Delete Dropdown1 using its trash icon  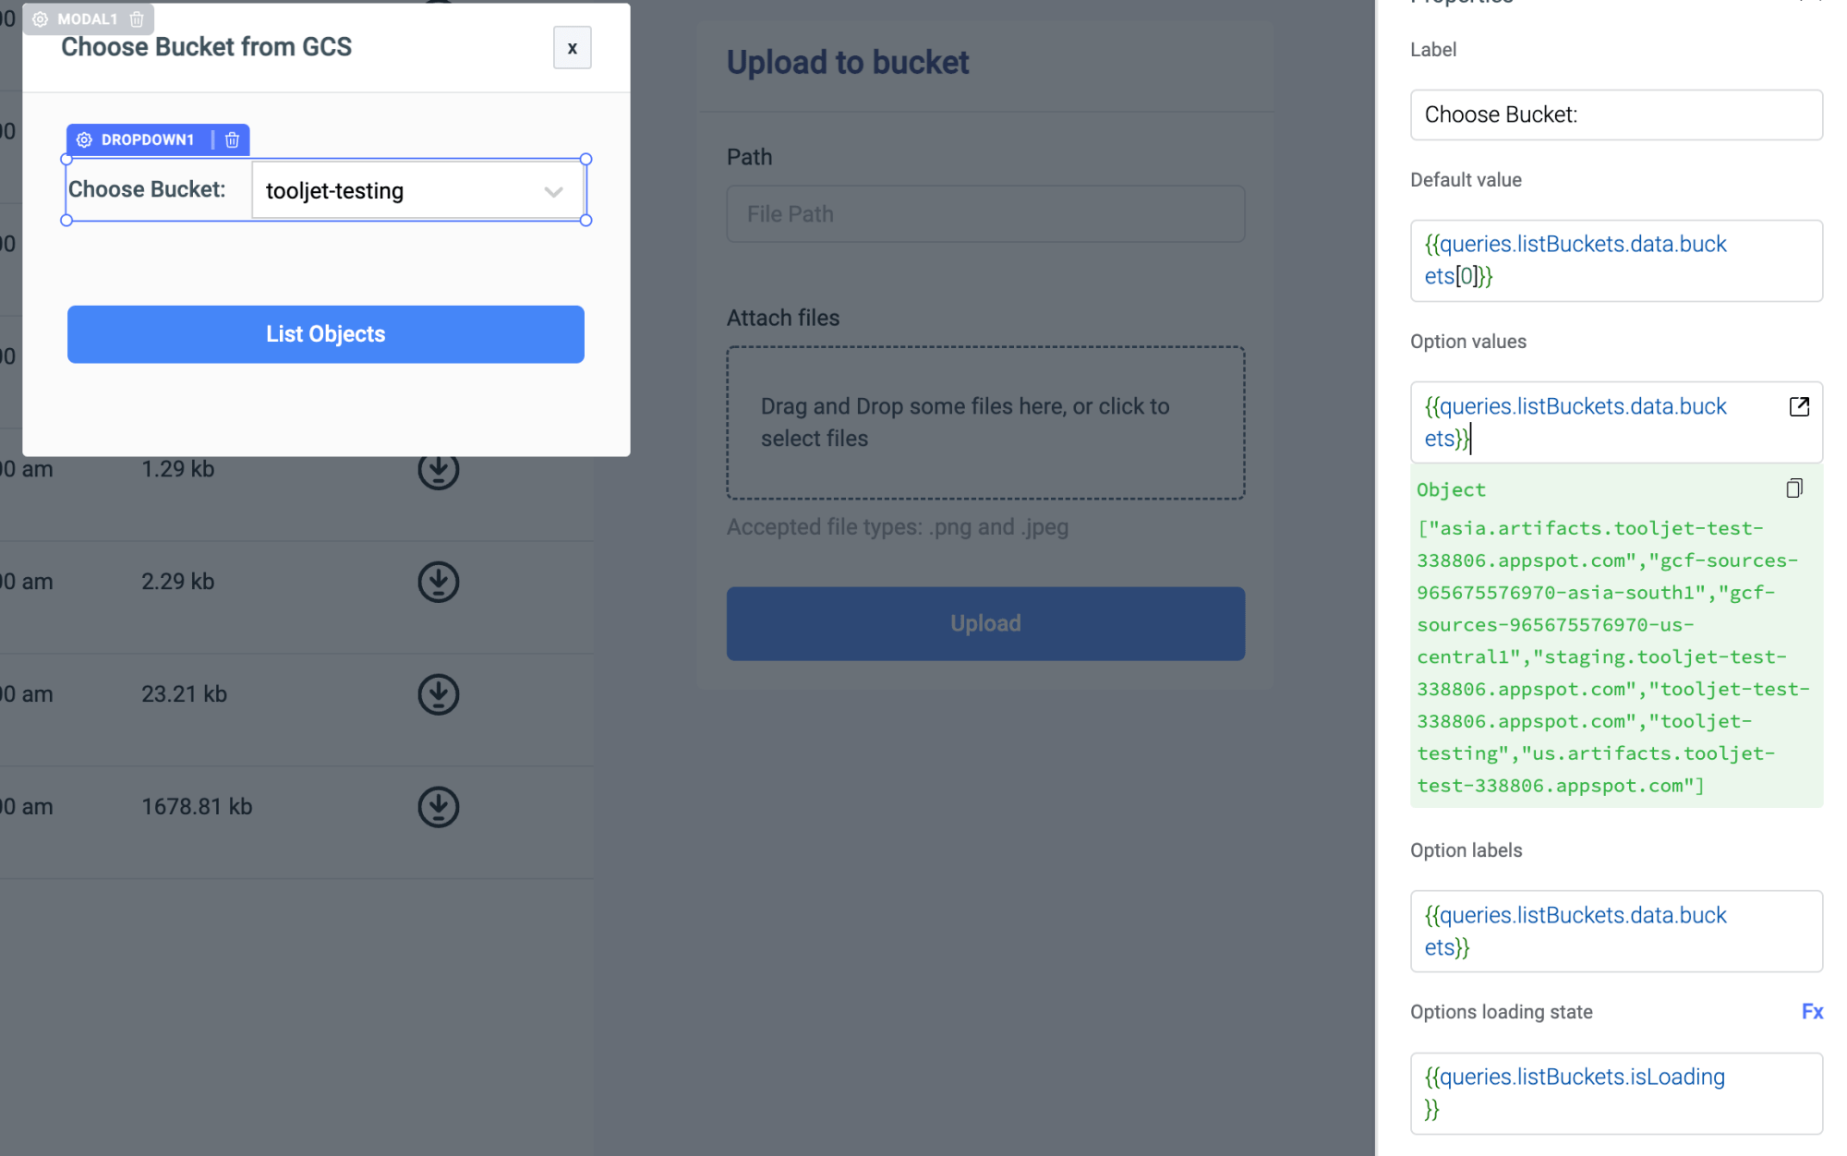point(233,139)
